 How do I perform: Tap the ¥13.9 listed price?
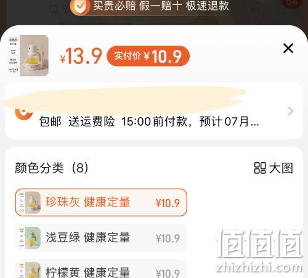click(x=81, y=56)
